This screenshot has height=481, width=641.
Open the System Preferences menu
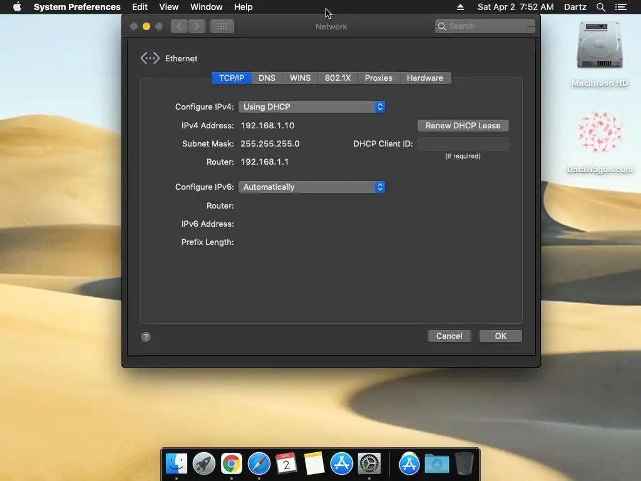pos(77,7)
